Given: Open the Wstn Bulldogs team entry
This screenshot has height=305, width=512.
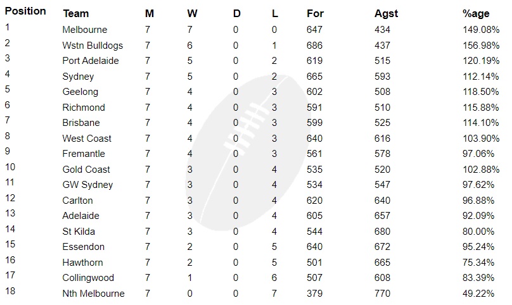Looking at the screenshot, I should point(93,46).
